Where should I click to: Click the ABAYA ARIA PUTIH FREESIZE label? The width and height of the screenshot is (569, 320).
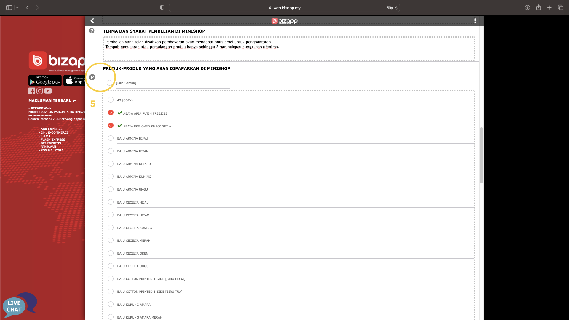click(x=145, y=113)
